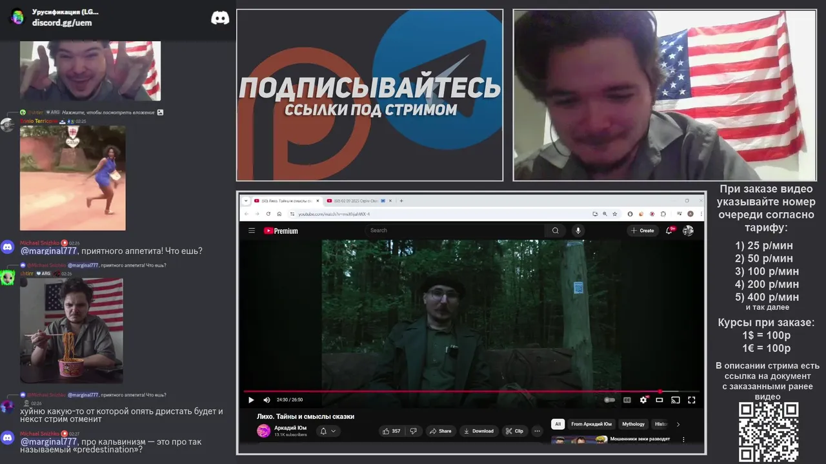Open browser profile avatar
The width and height of the screenshot is (826, 464).
690,214
